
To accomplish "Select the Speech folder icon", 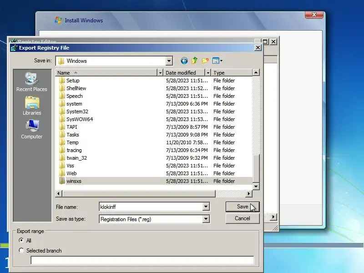I will [62, 96].
